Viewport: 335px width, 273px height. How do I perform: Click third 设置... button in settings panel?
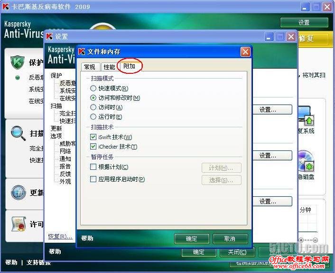pyautogui.click(x=272, y=201)
